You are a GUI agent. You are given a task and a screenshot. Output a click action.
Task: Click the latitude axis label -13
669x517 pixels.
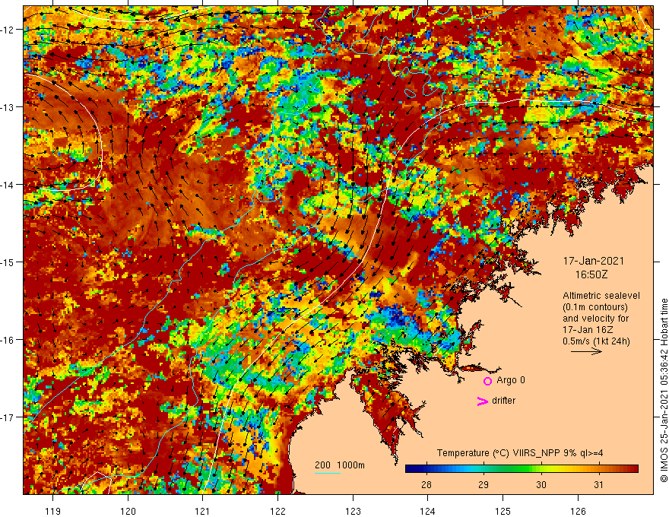point(8,107)
